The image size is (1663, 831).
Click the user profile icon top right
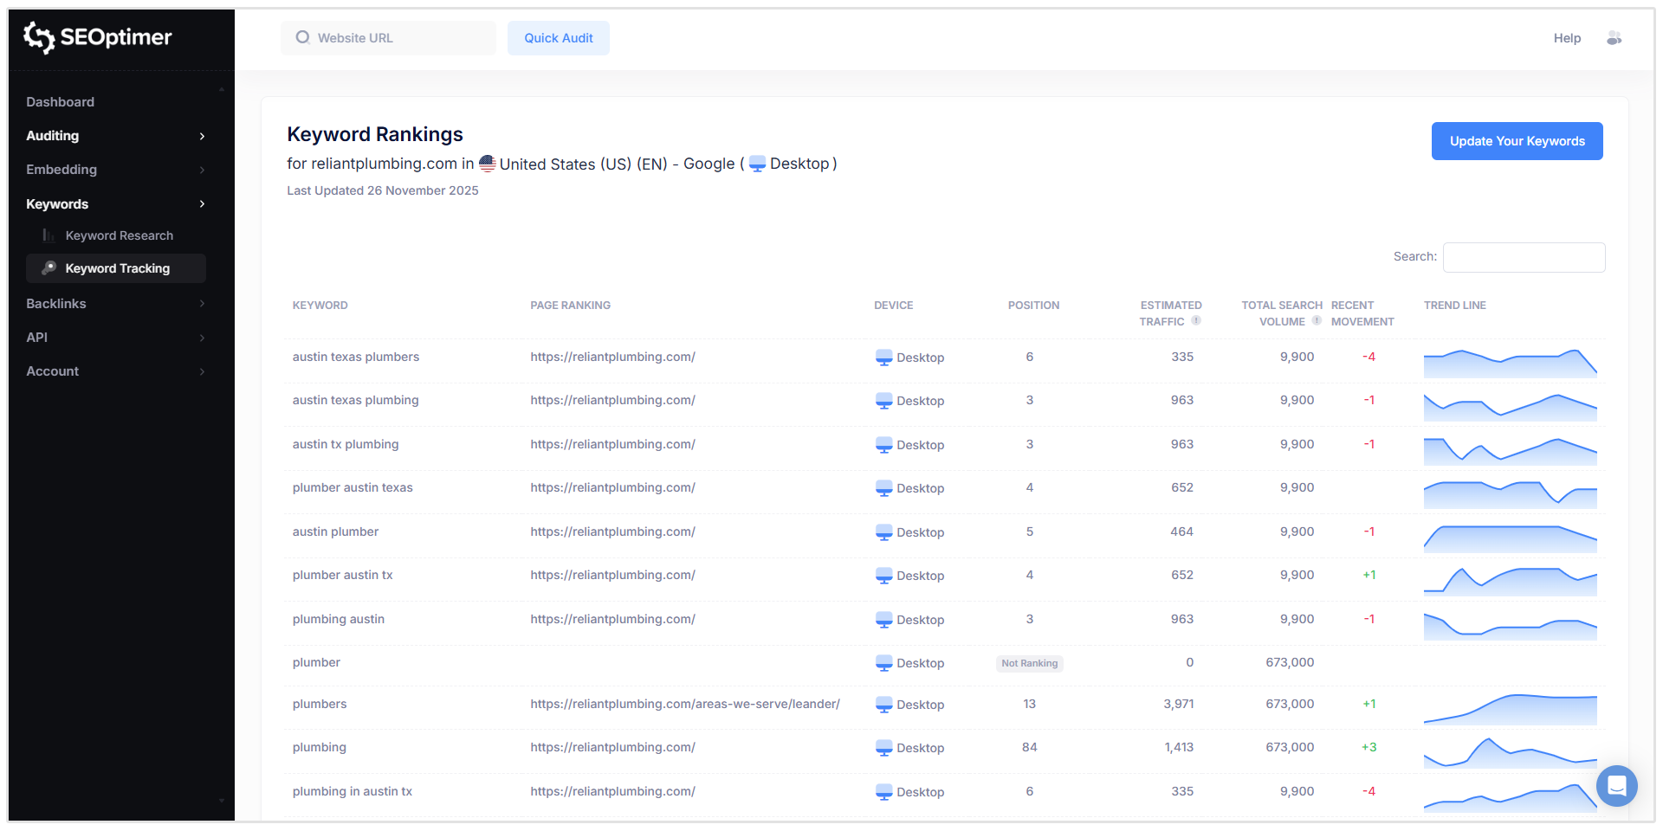point(1614,37)
